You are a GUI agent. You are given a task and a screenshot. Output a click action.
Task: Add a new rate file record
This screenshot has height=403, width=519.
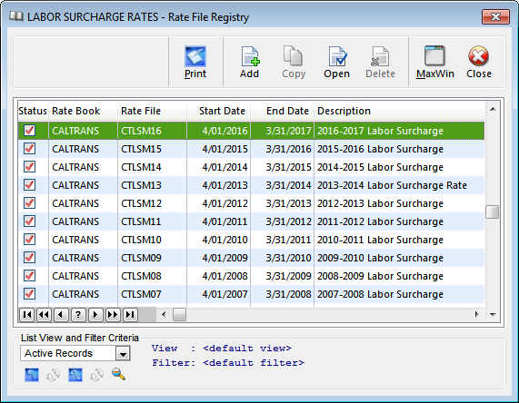click(x=249, y=62)
